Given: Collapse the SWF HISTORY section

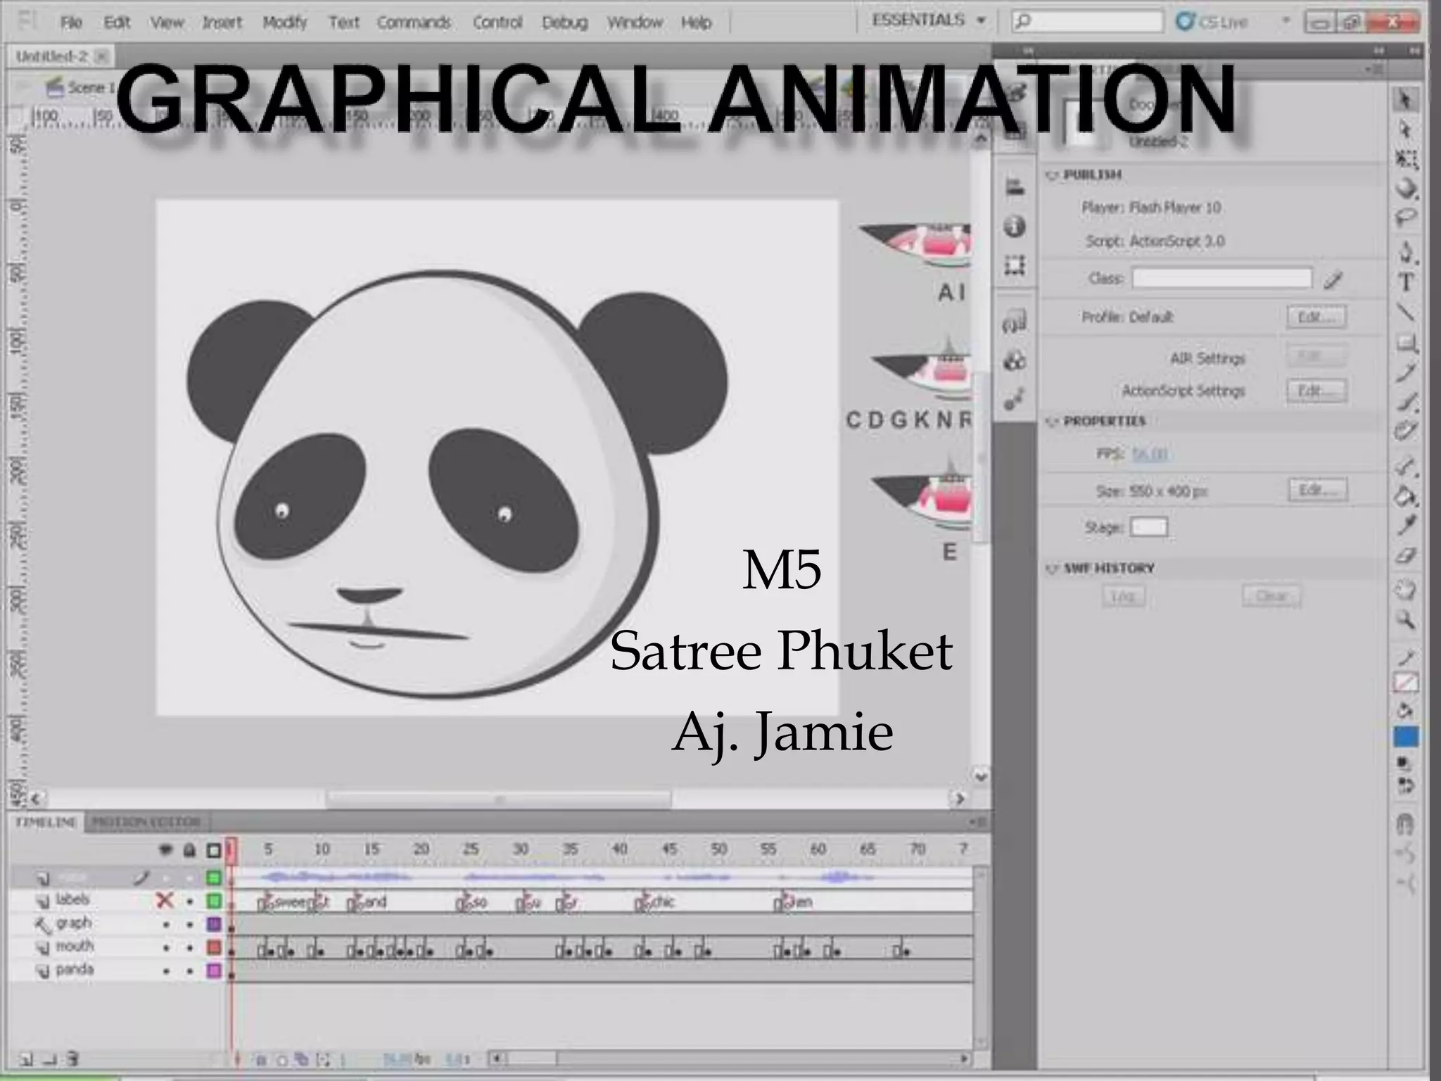Looking at the screenshot, I should point(1053,569).
